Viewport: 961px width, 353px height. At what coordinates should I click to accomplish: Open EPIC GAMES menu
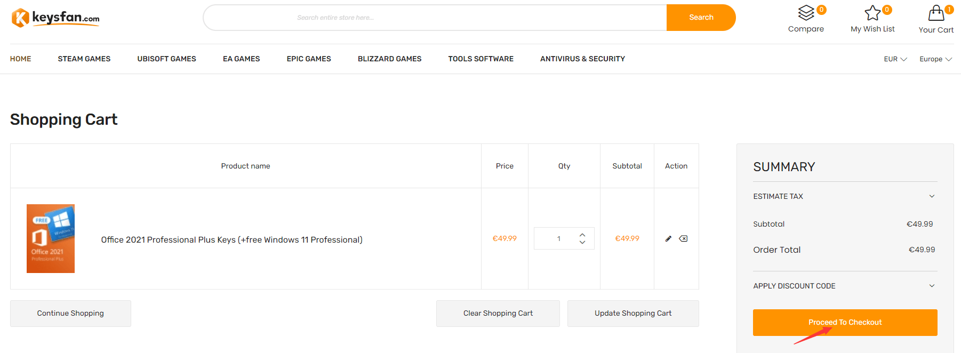(x=309, y=59)
